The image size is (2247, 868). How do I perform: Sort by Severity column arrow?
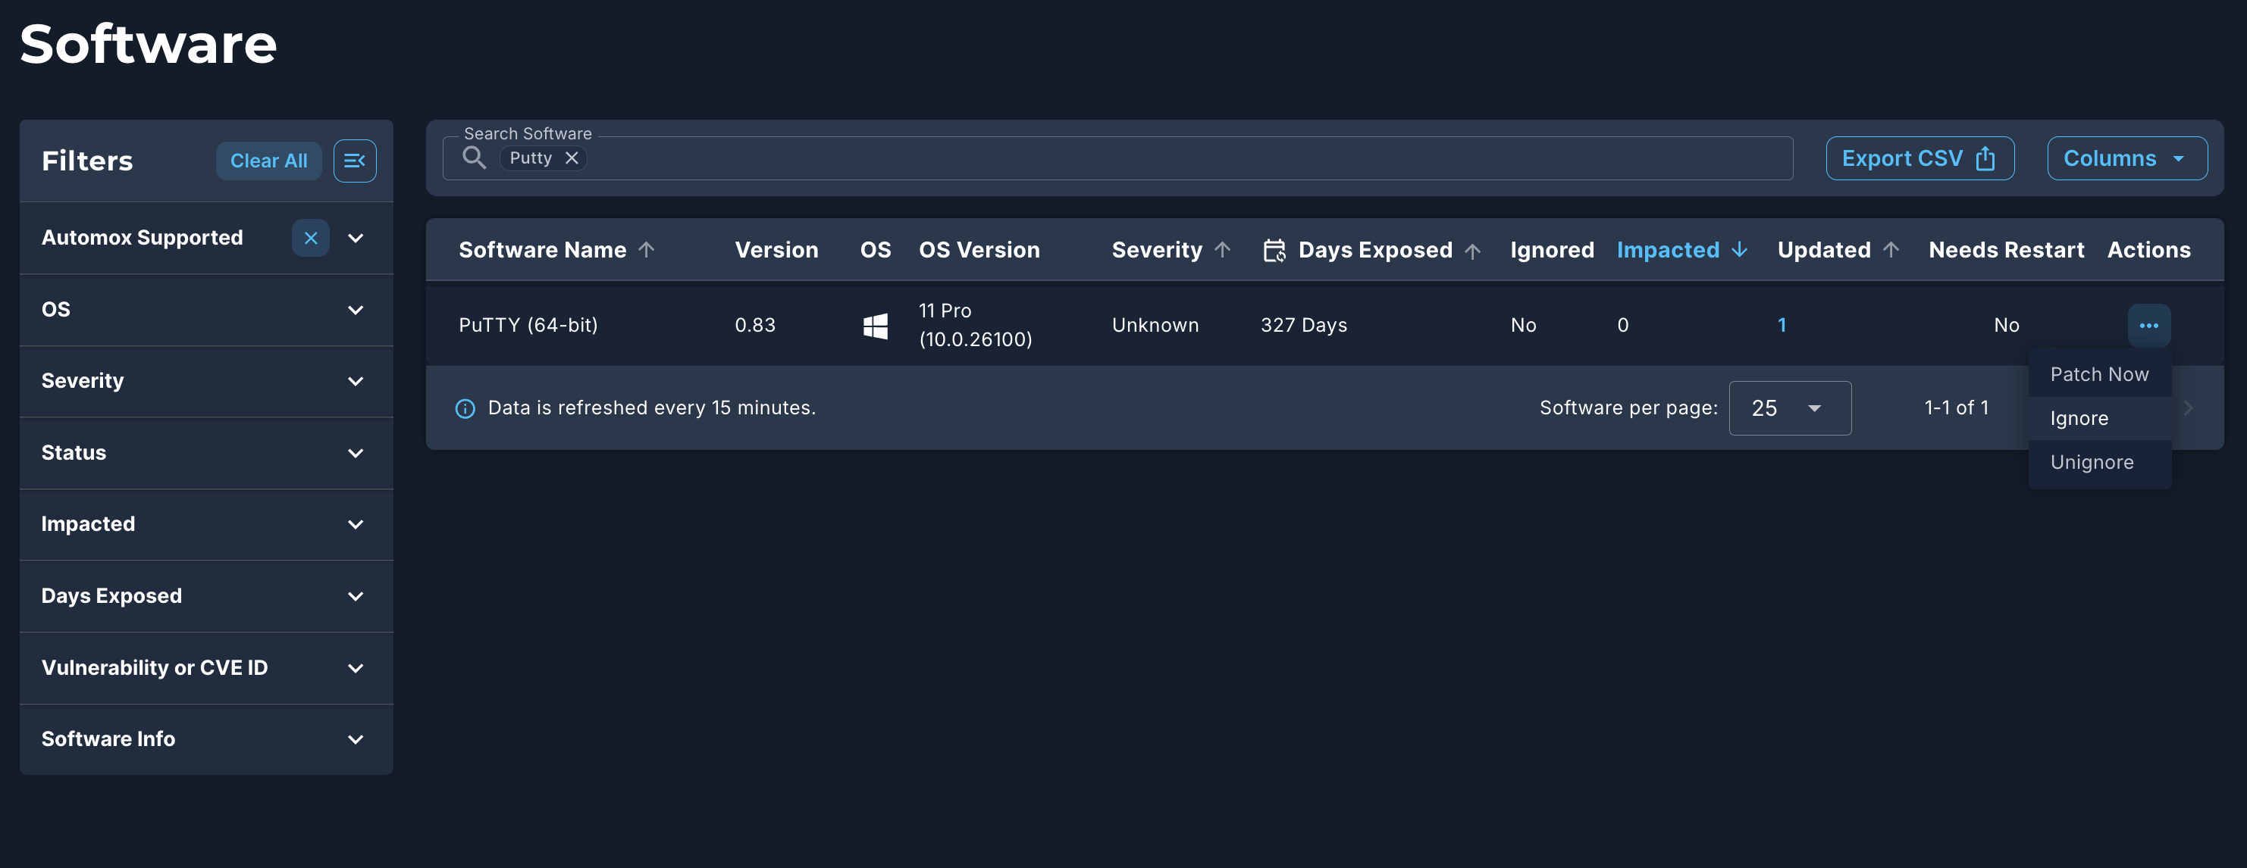pyautogui.click(x=1222, y=250)
